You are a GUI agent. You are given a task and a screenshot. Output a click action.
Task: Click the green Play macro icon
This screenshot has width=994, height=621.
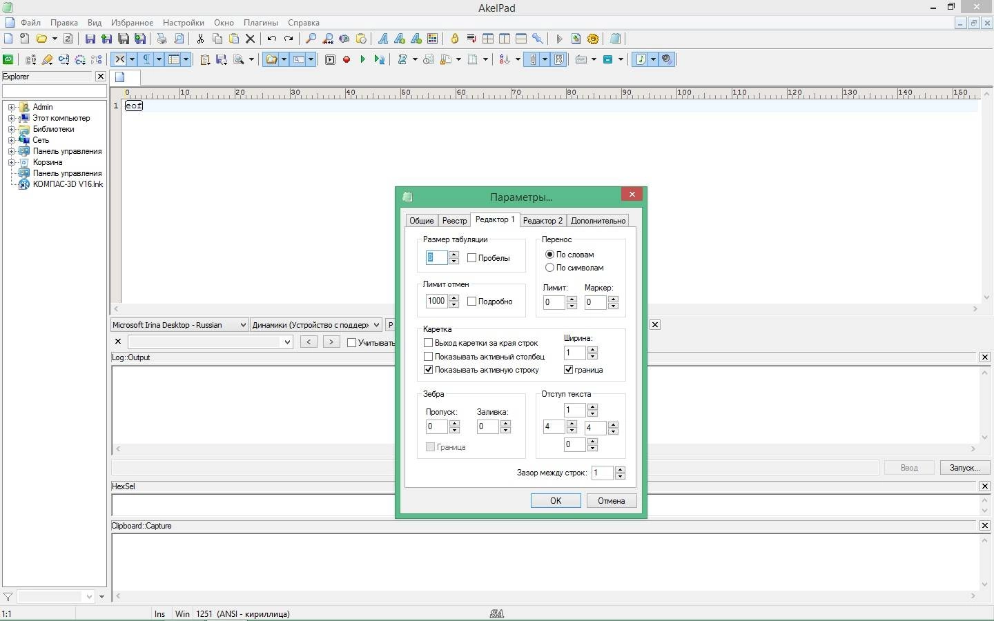(363, 59)
